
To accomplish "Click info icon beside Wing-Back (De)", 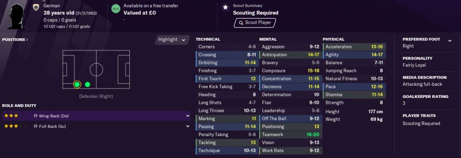I will click(x=35, y=116).
